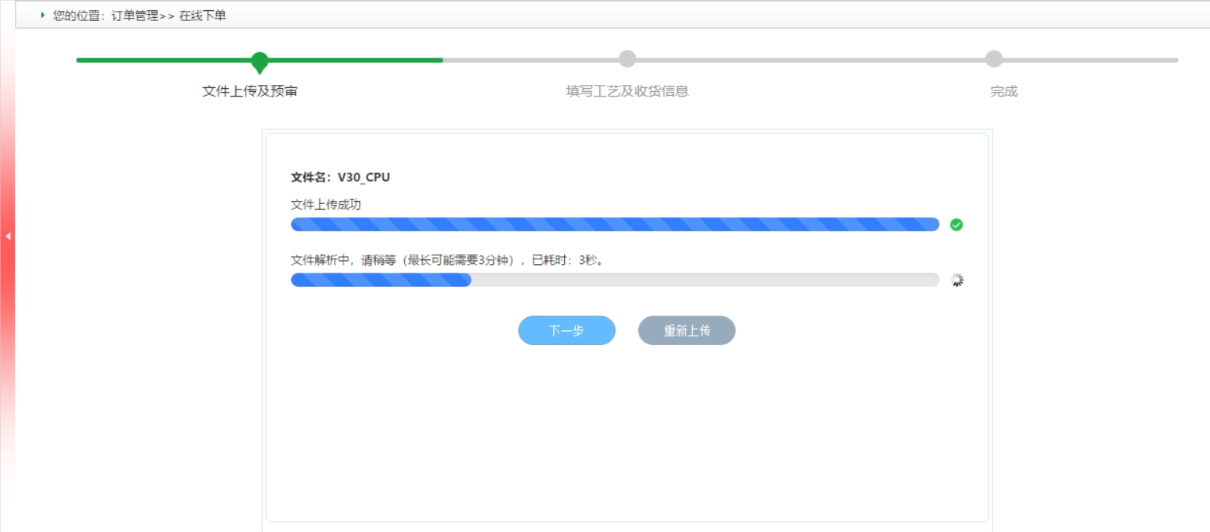Click the file parsing progress bar
Image resolution: width=1210 pixels, height=532 pixels.
(615, 280)
